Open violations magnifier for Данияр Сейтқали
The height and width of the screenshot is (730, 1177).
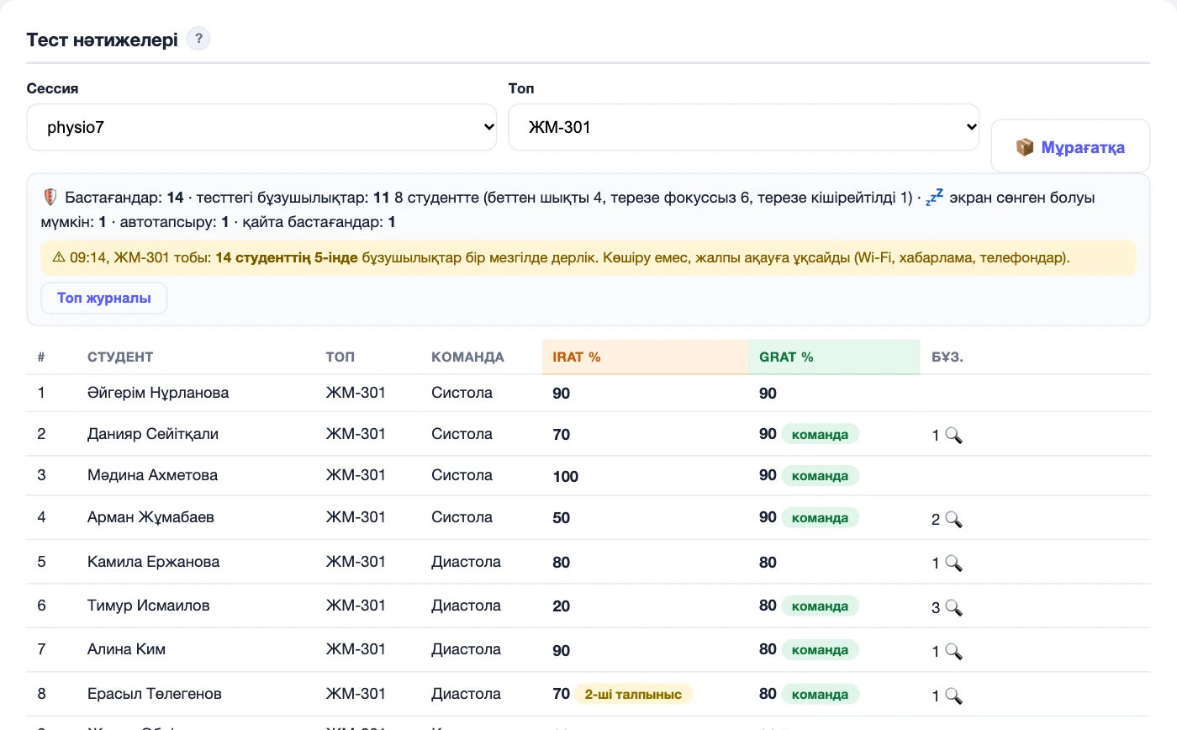click(953, 435)
